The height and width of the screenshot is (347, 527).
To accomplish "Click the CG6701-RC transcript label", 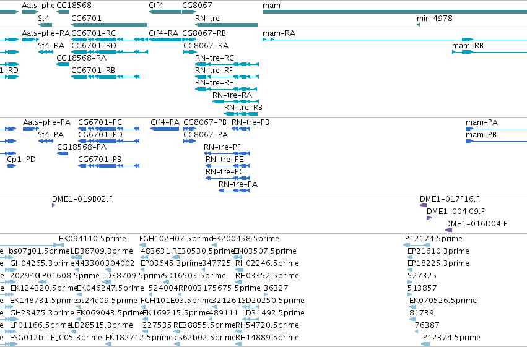I will coord(94,33).
